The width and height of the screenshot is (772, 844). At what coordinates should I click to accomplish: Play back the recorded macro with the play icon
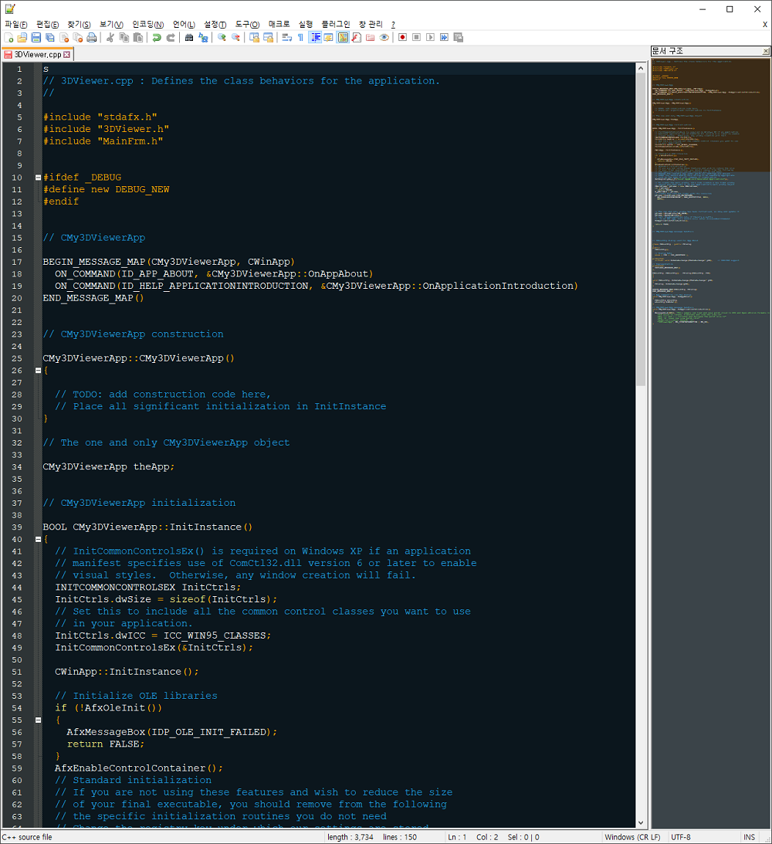click(430, 37)
